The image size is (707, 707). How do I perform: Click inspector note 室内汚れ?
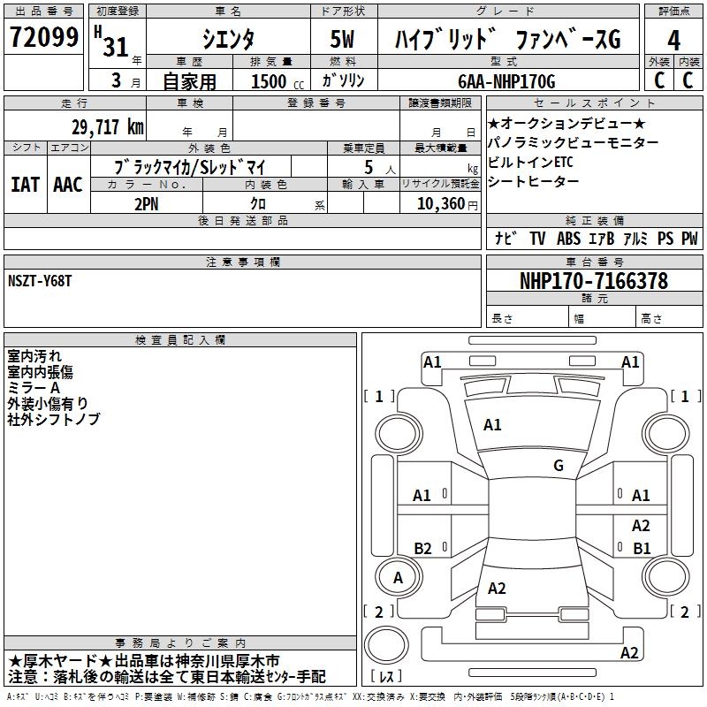34,356
